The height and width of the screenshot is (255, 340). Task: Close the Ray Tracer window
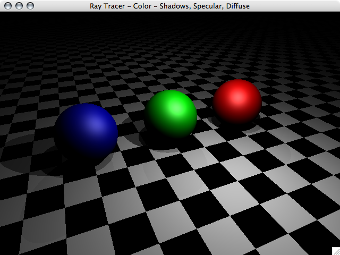pos(8,6)
